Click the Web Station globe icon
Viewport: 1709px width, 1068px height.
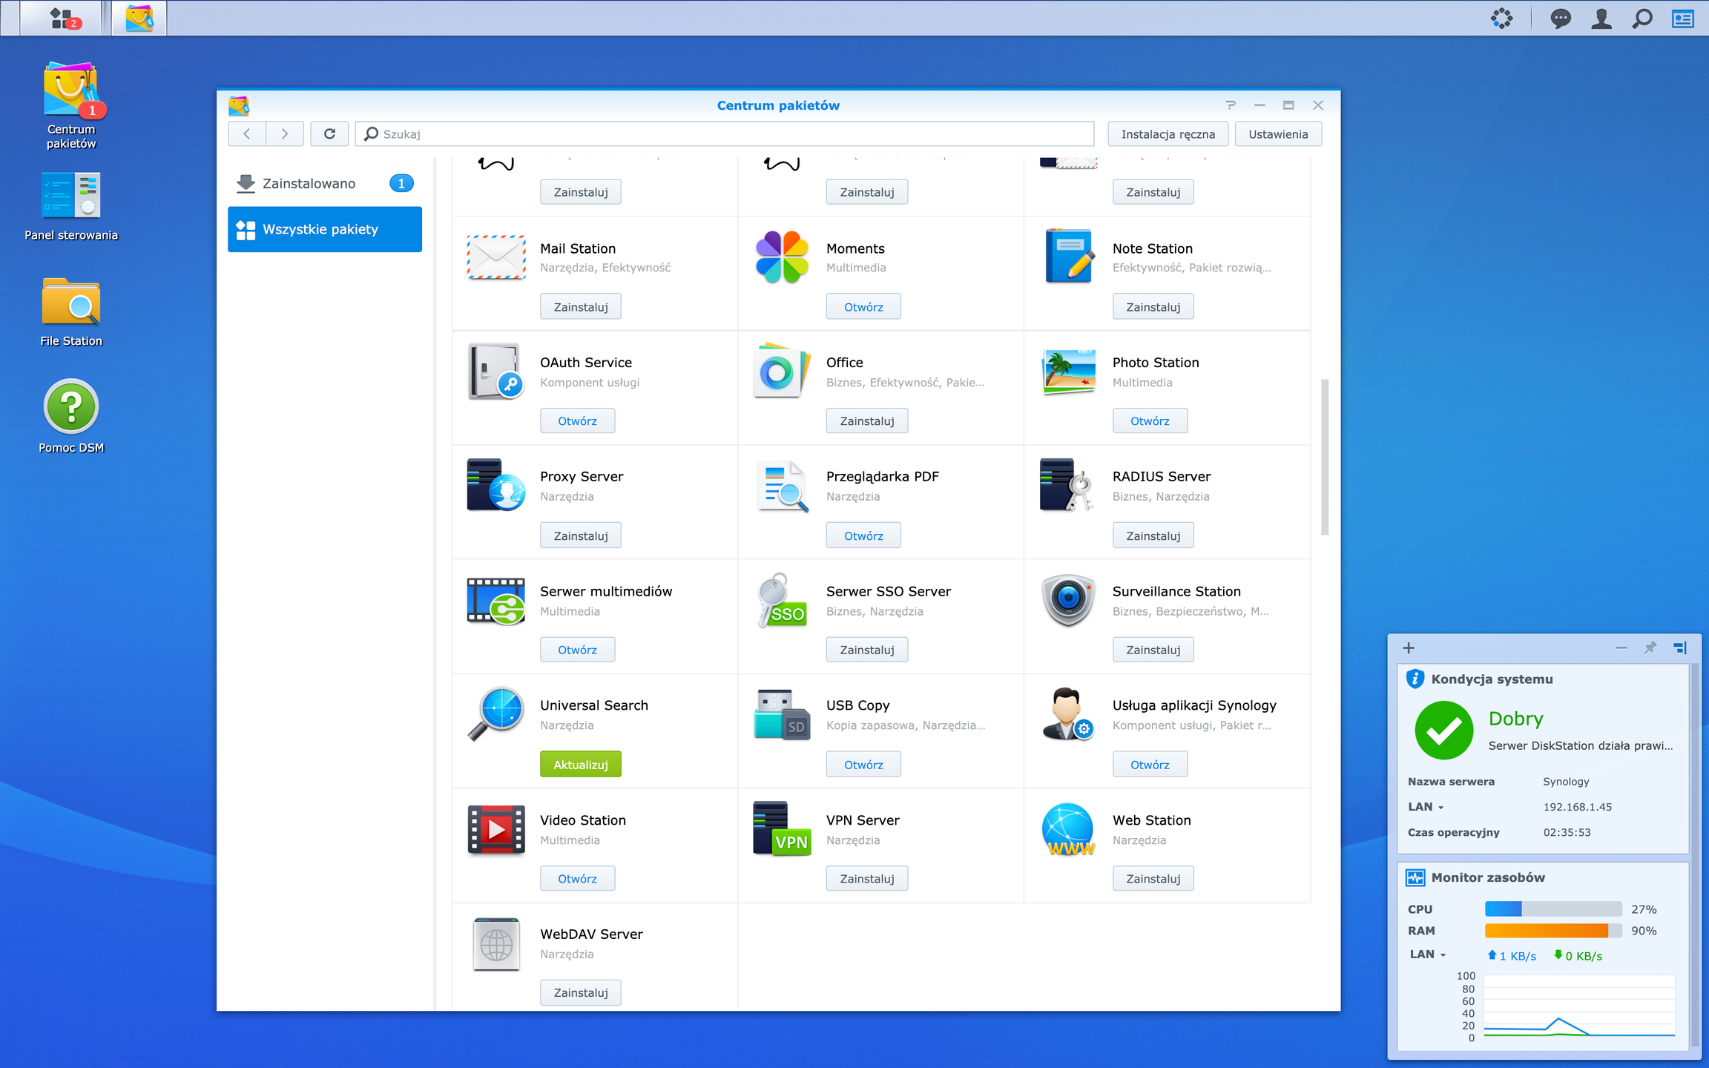1068,829
